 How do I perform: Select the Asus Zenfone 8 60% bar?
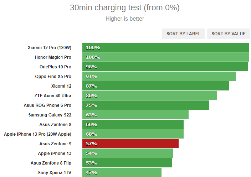133,124
